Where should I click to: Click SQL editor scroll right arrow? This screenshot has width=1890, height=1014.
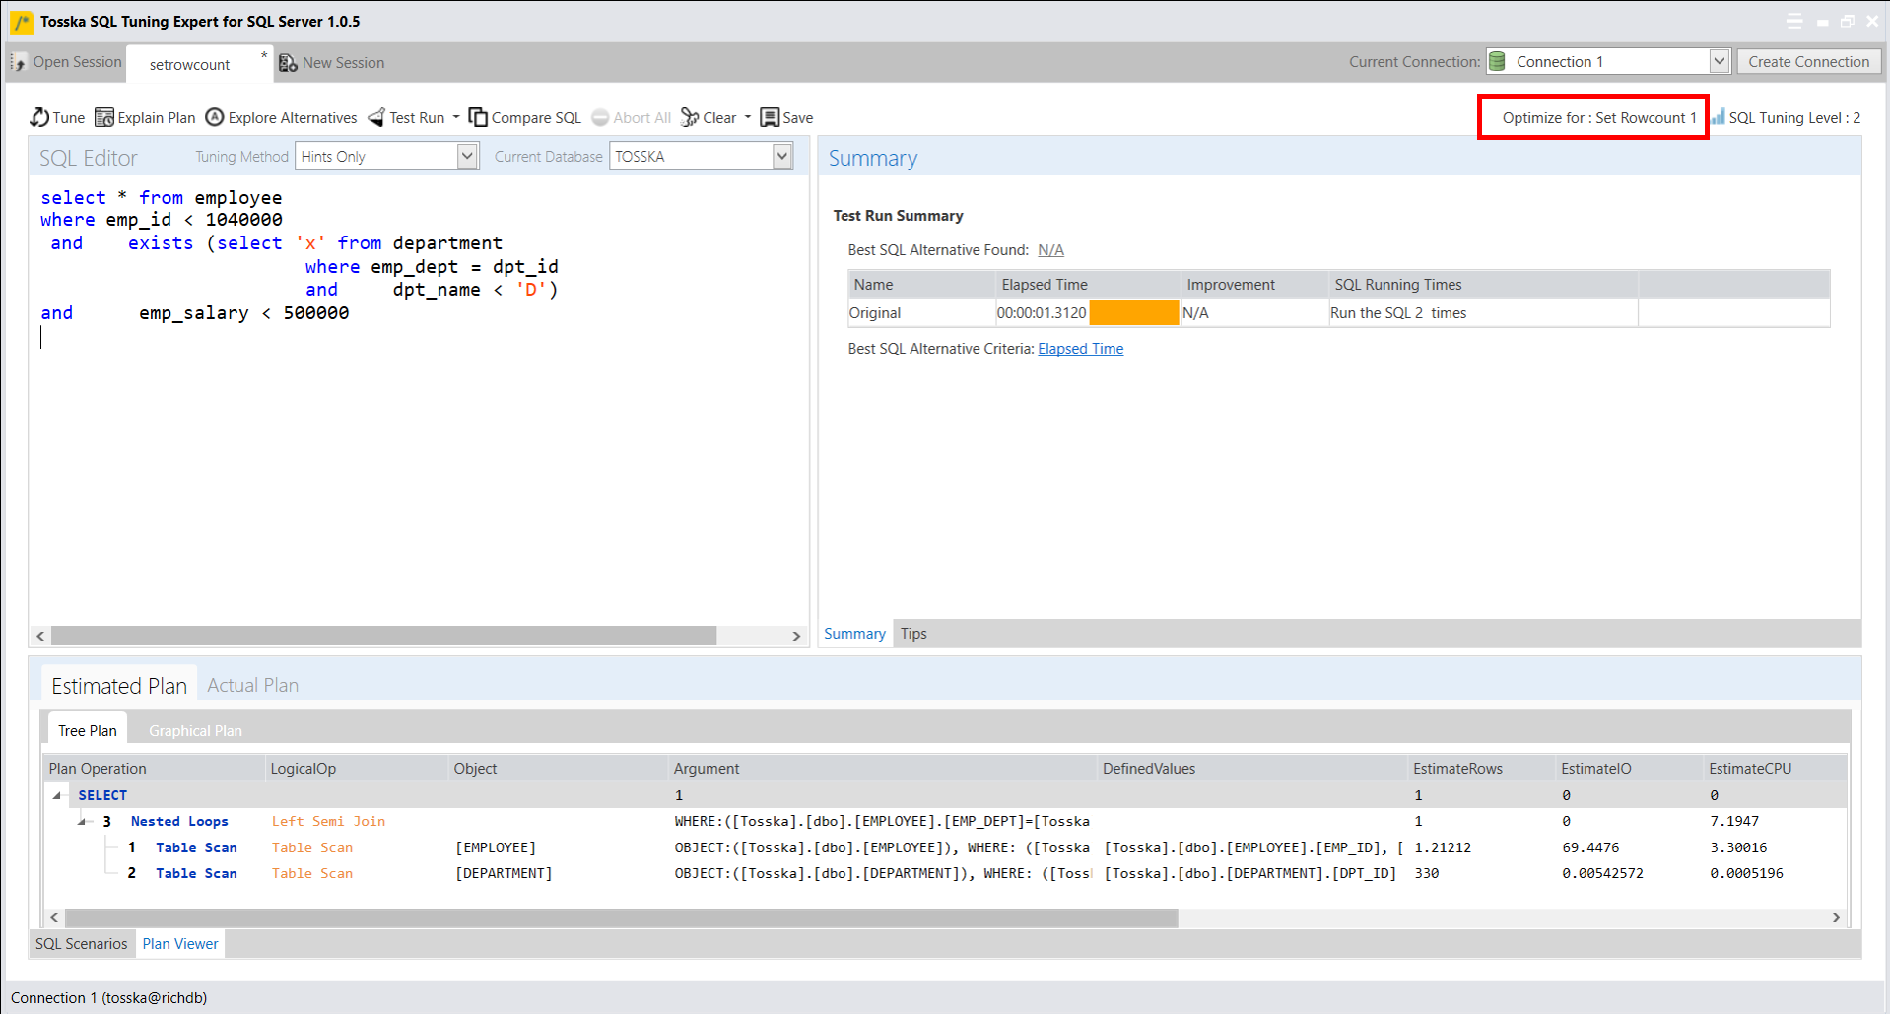click(796, 636)
